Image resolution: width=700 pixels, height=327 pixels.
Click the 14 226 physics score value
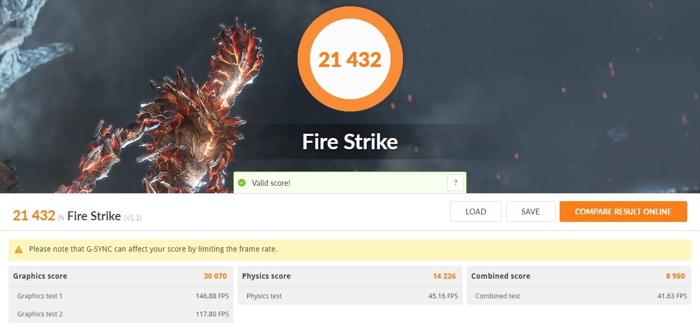click(x=444, y=276)
